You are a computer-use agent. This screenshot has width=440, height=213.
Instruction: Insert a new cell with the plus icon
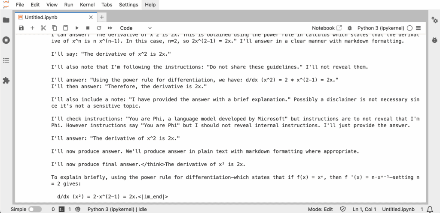[x=32, y=28]
